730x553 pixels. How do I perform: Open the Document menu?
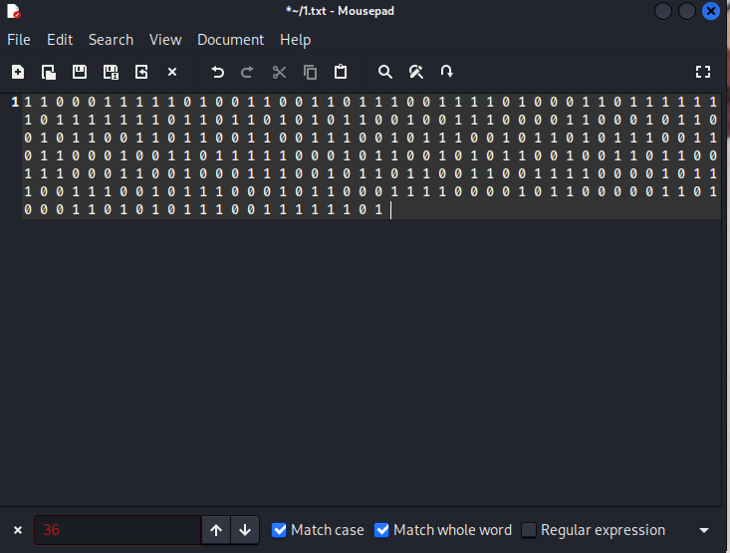pyautogui.click(x=230, y=40)
